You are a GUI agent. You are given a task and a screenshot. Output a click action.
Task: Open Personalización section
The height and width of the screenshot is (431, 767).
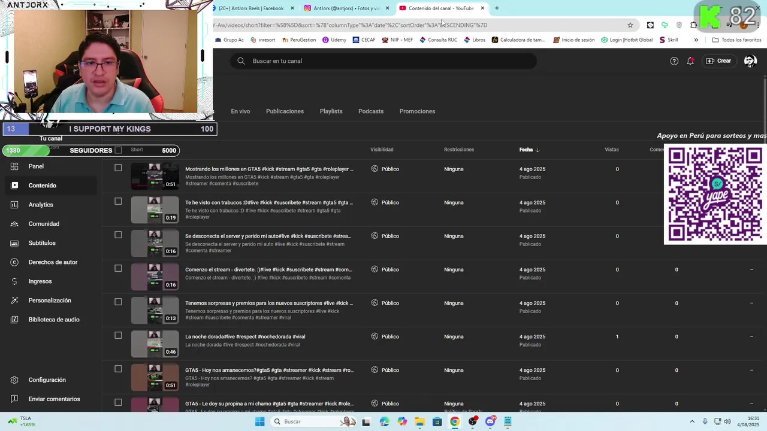pyautogui.click(x=50, y=301)
